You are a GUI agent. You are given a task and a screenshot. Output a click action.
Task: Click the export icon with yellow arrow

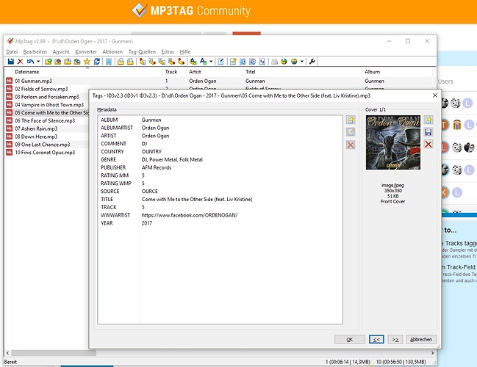click(x=233, y=62)
